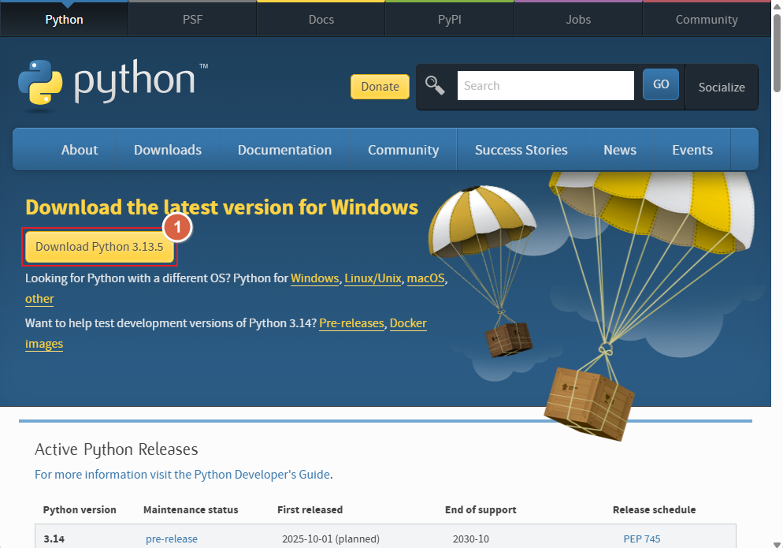
Task: Open the Pre-releases link
Action: pos(351,323)
